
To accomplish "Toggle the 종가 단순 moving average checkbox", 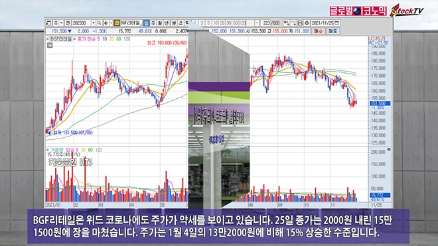I will click(75, 39).
